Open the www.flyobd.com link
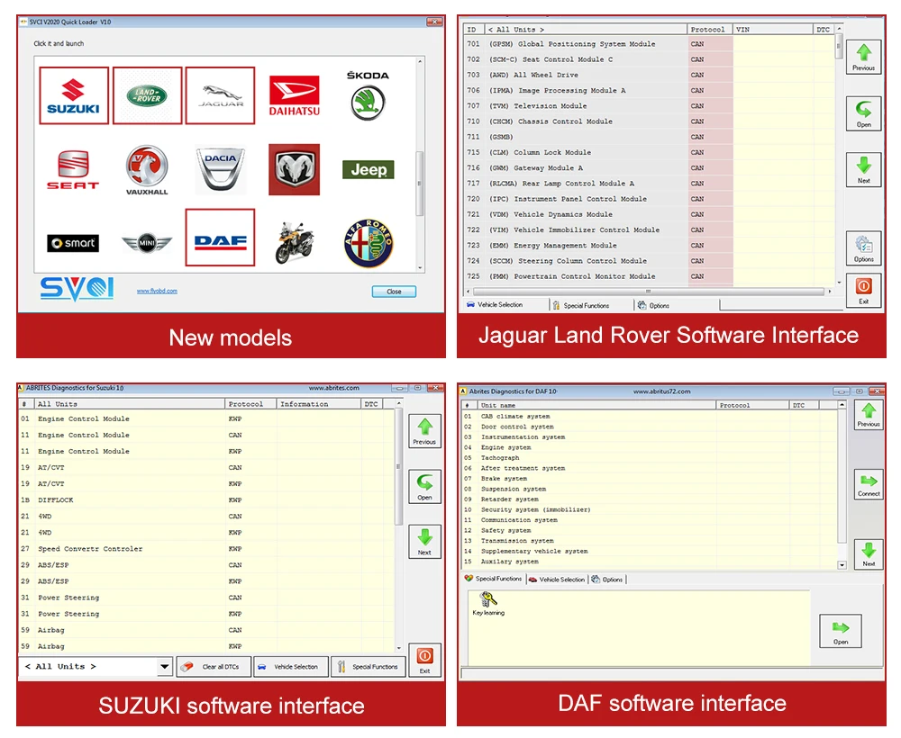This screenshot has width=901, height=738. click(x=157, y=291)
